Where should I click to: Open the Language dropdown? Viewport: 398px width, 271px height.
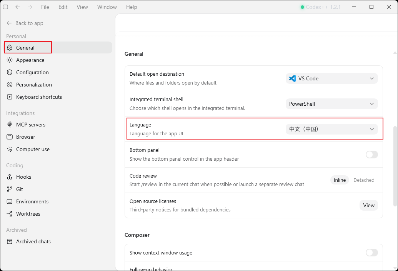point(332,129)
